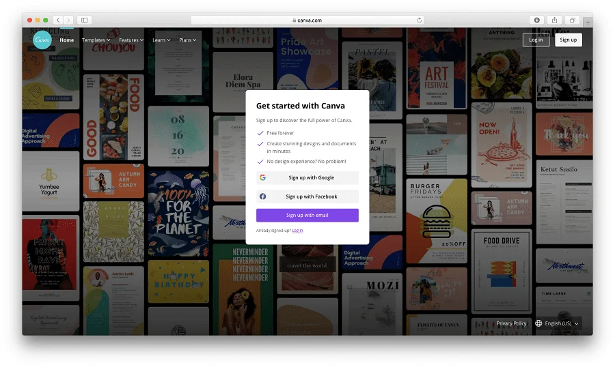Show the Safari tab overview icon
Screen dimensions: 615x367
[573, 20]
